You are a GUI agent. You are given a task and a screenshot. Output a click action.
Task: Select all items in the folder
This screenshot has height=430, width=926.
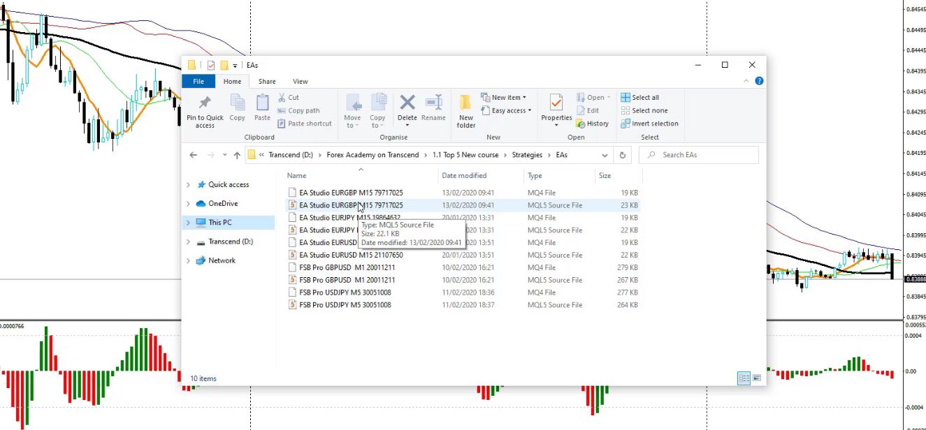[x=644, y=97]
